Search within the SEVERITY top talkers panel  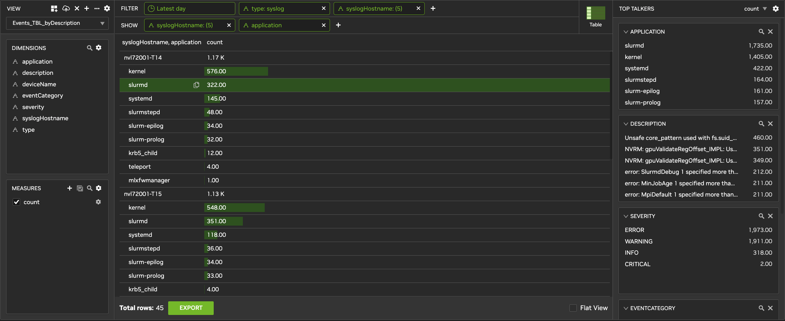pos(761,216)
